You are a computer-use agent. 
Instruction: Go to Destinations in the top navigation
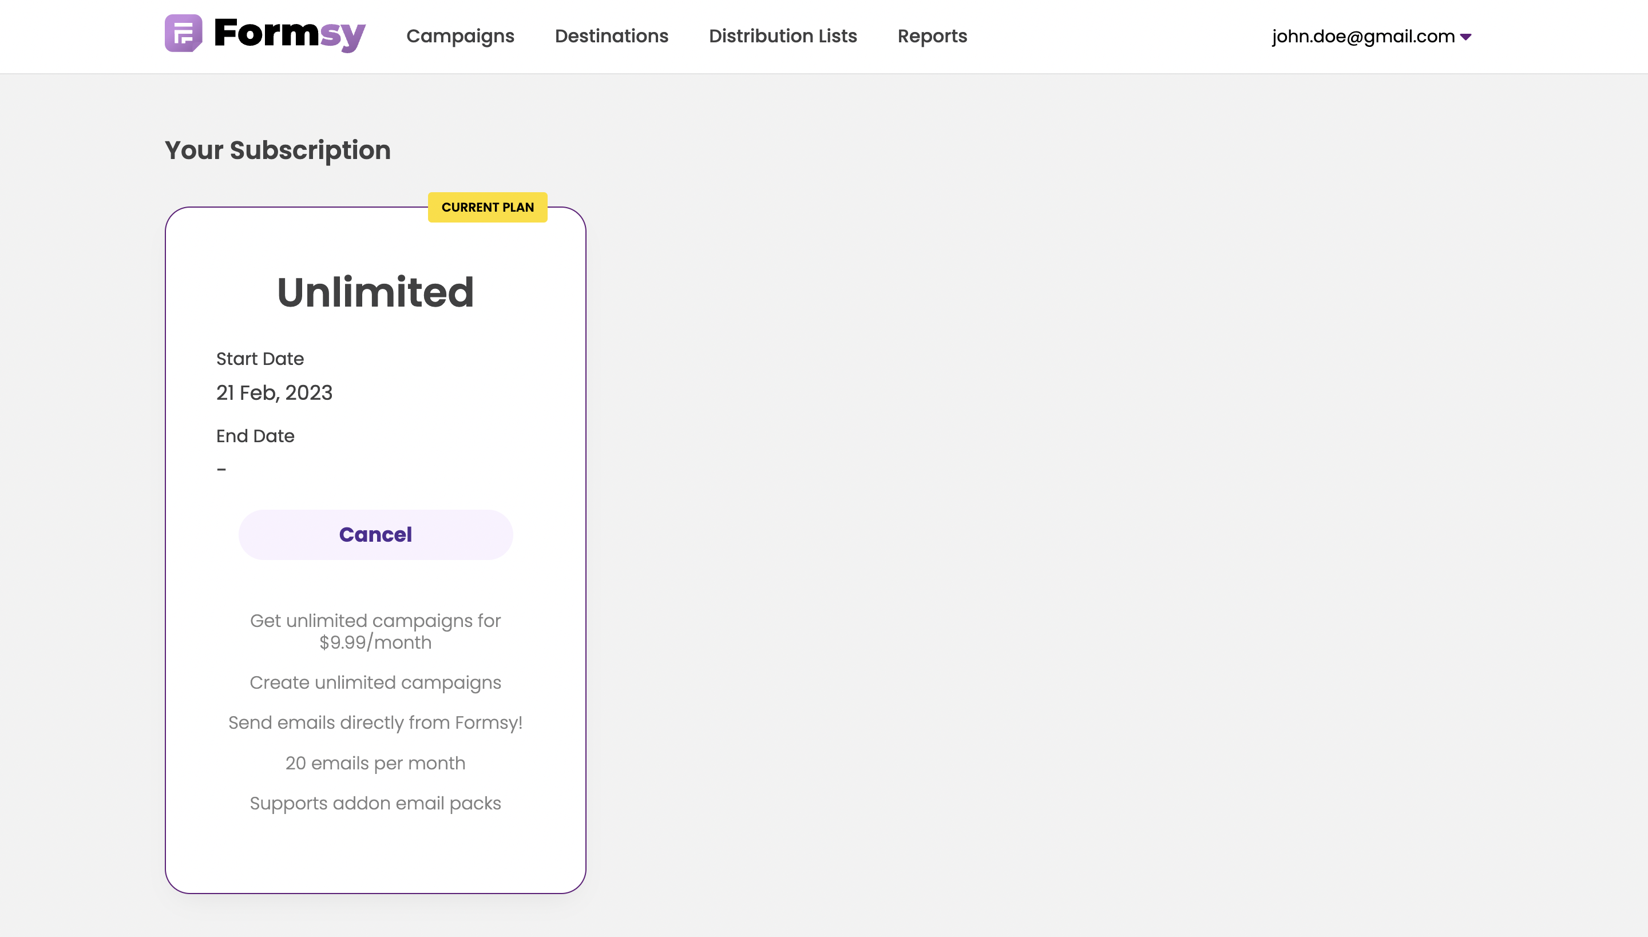click(x=612, y=36)
